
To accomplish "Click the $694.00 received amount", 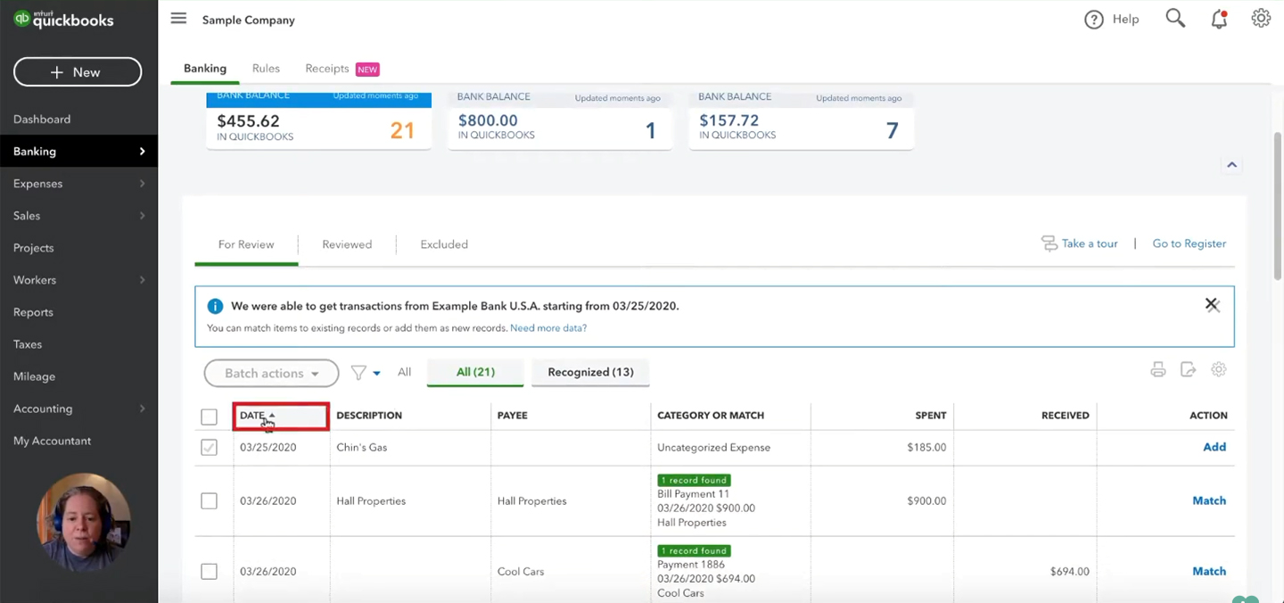I will pyautogui.click(x=1070, y=572).
